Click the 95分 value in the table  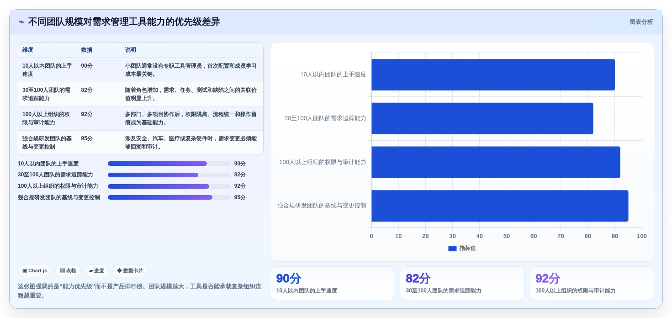tap(87, 138)
